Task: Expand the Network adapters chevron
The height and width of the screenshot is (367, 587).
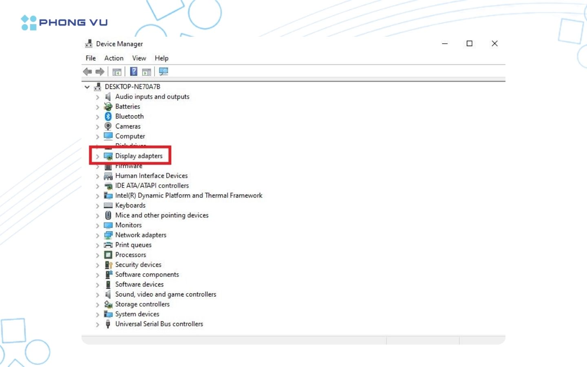Action: click(x=97, y=235)
